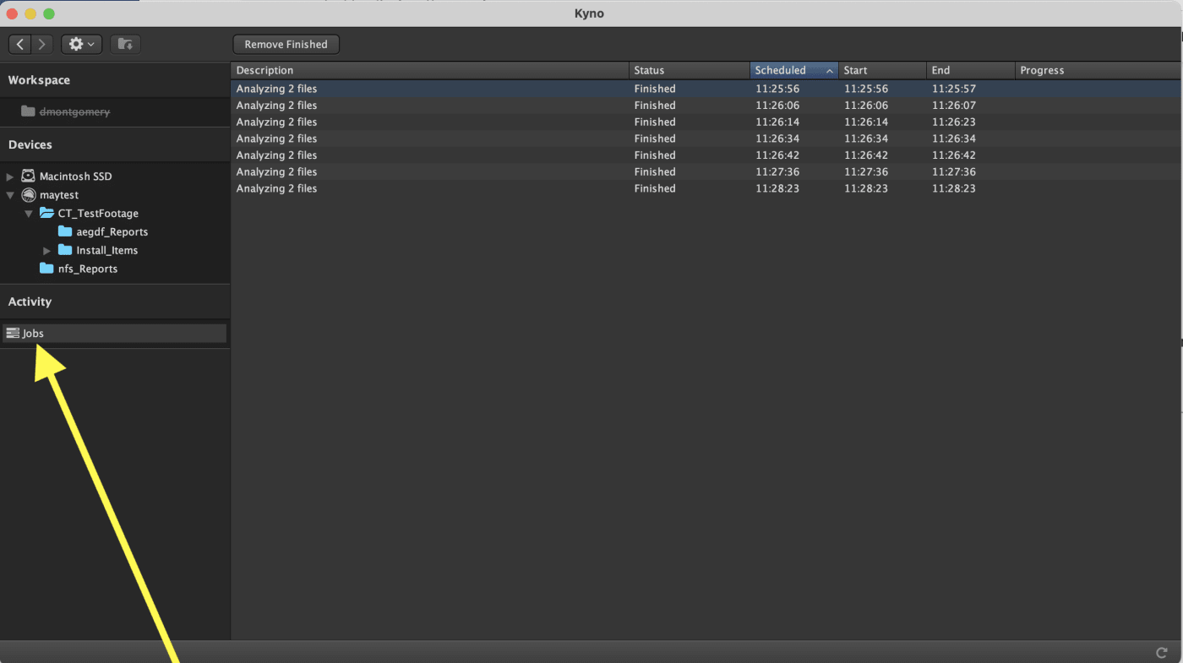
Task: Select Jobs in the Activity section
Action: [33, 334]
